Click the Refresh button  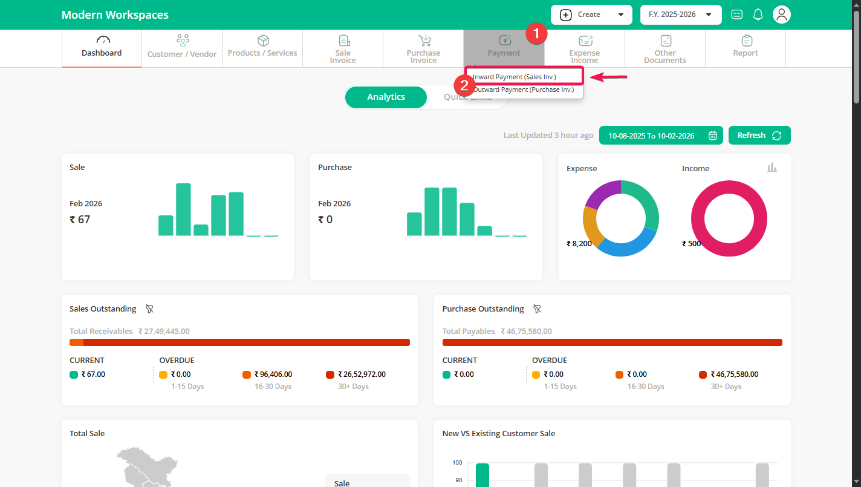pyautogui.click(x=759, y=136)
